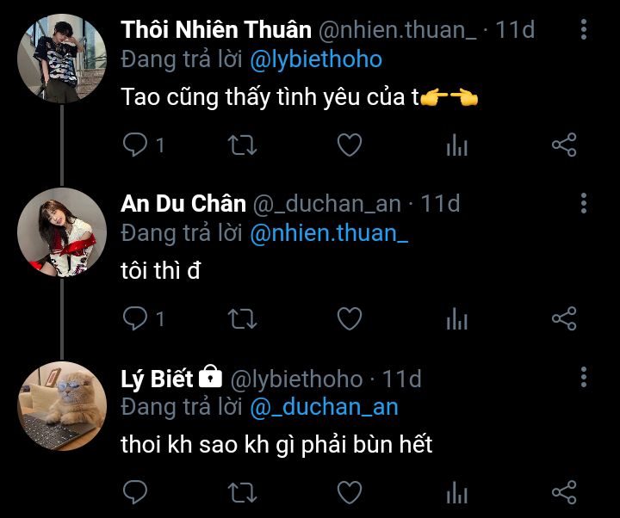Open more options for Lý Biết's tweet
The image size is (620, 518).
[x=584, y=378]
